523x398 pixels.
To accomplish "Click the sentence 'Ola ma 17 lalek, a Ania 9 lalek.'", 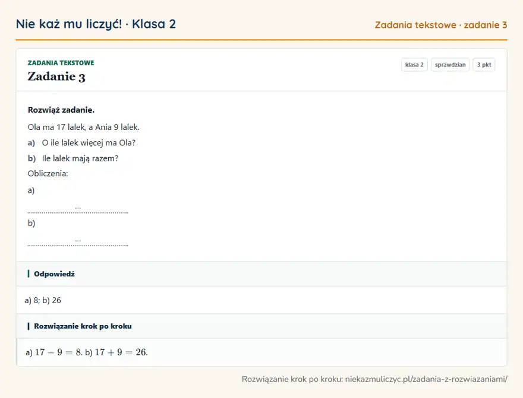I will (x=83, y=127).
